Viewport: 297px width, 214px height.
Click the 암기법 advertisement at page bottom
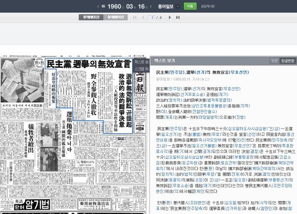[x=32, y=205]
